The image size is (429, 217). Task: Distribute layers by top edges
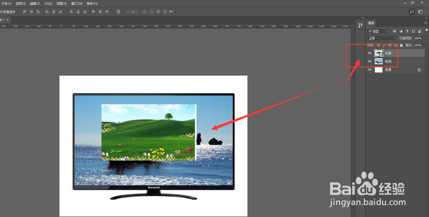click(x=71, y=12)
